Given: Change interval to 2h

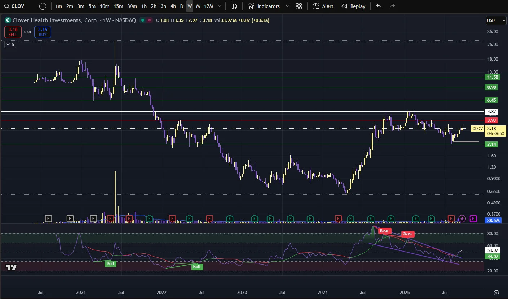Looking at the screenshot, I should (x=154, y=6).
